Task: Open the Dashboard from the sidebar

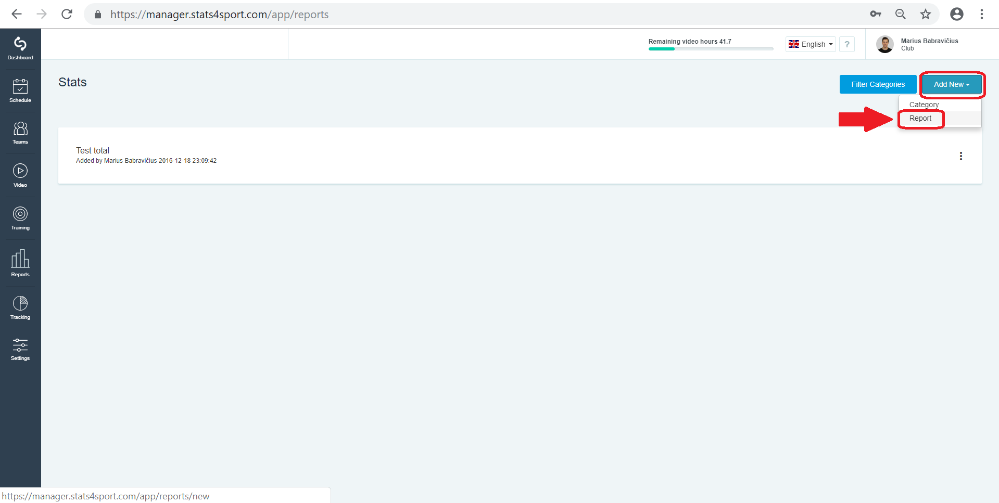Action: pyautogui.click(x=20, y=49)
